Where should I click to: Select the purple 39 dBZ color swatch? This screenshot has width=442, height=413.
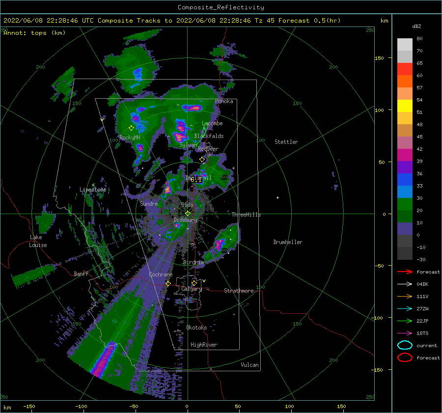405,167
